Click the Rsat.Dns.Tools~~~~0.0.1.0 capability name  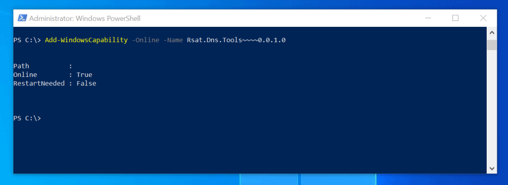coord(236,40)
